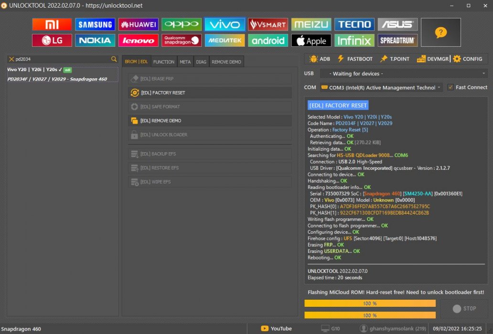493x334 pixels.
Task: Open the T.POINT test point viewer
Action: 395,59
